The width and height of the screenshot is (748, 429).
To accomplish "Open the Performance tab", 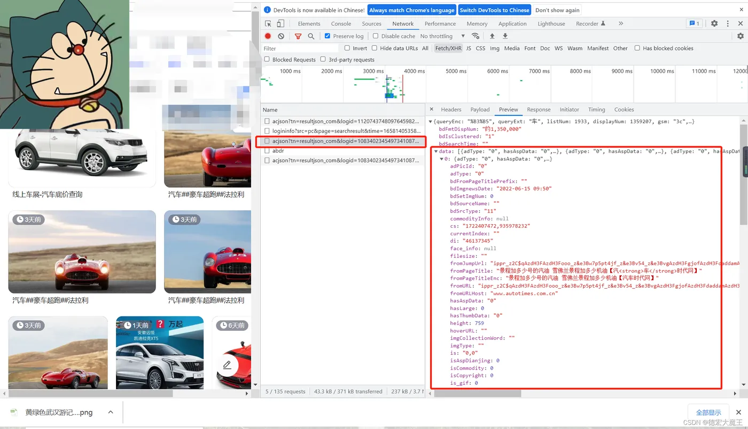I will (x=440, y=23).
